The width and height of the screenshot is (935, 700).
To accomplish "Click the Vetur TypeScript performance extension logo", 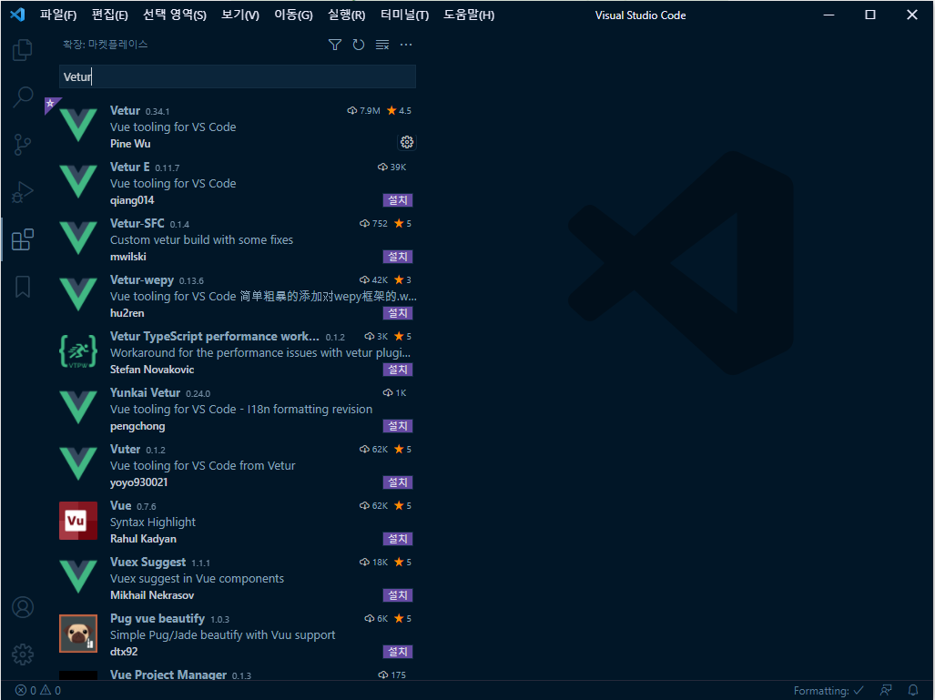I will (78, 350).
